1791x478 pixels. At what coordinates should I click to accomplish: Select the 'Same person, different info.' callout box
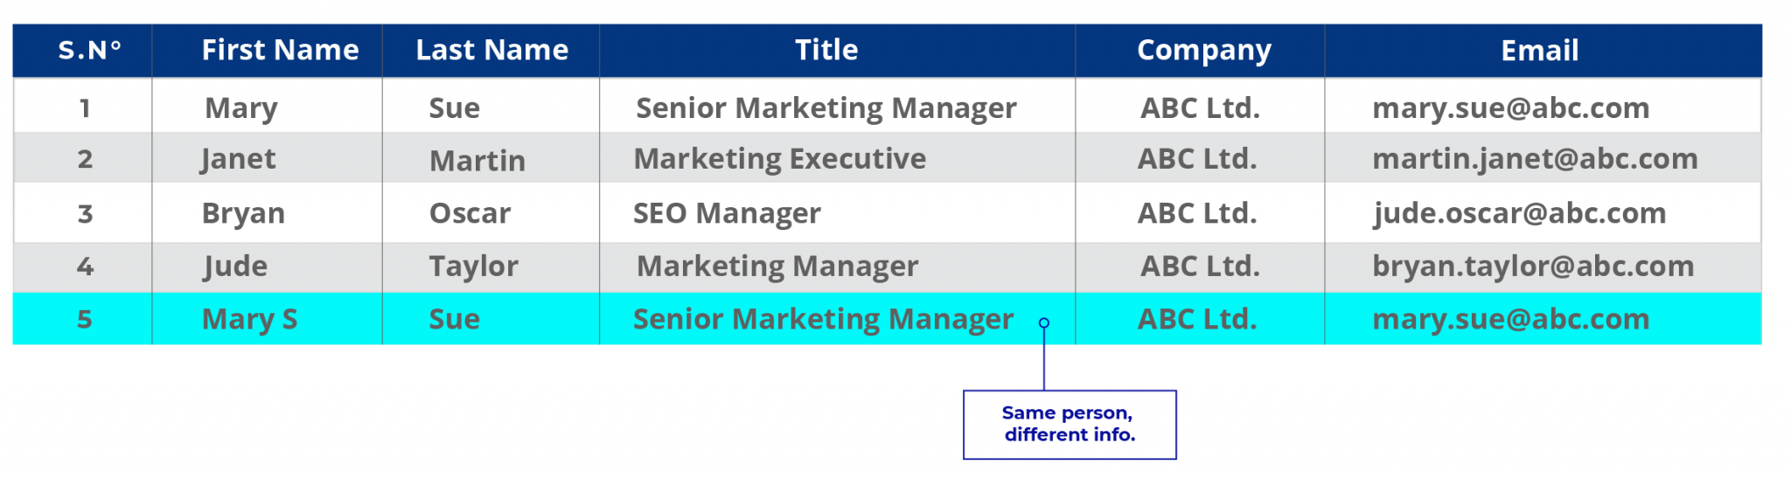1070,425
